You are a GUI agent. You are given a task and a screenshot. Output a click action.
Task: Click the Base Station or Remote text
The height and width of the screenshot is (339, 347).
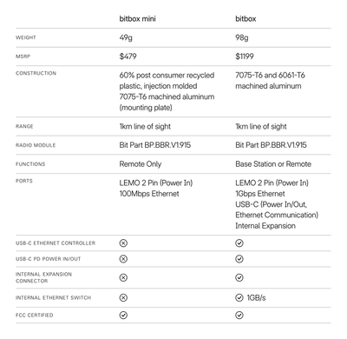tap(273, 164)
